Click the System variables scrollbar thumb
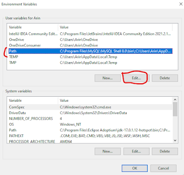The height and width of the screenshot is (175, 184). click(175, 109)
